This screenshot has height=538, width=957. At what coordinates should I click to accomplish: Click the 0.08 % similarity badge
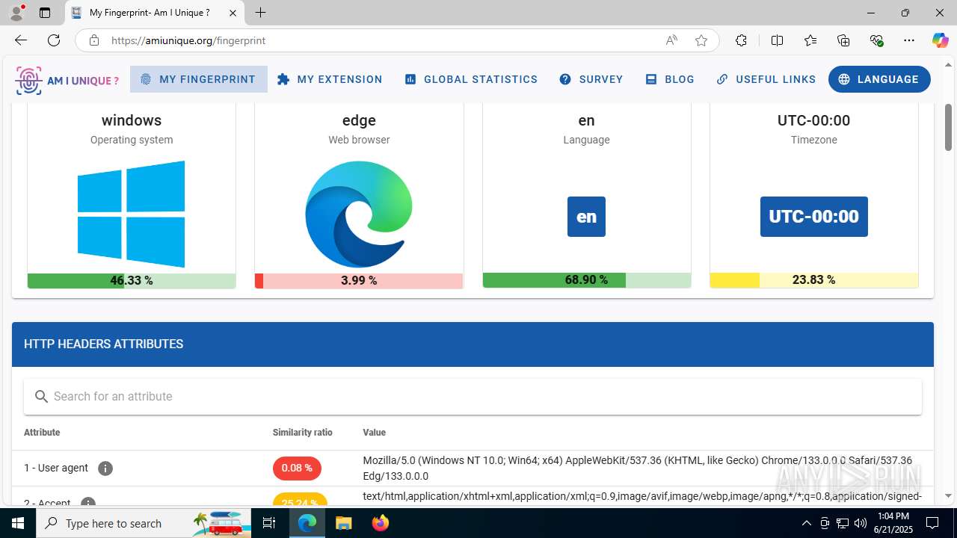pos(297,469)
